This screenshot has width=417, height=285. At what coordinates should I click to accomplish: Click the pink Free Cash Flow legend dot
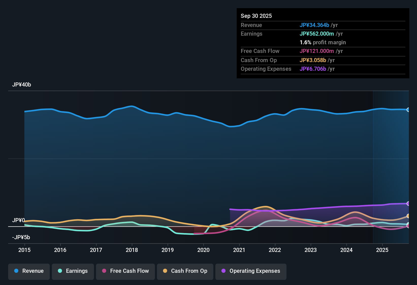coord(104,271)
